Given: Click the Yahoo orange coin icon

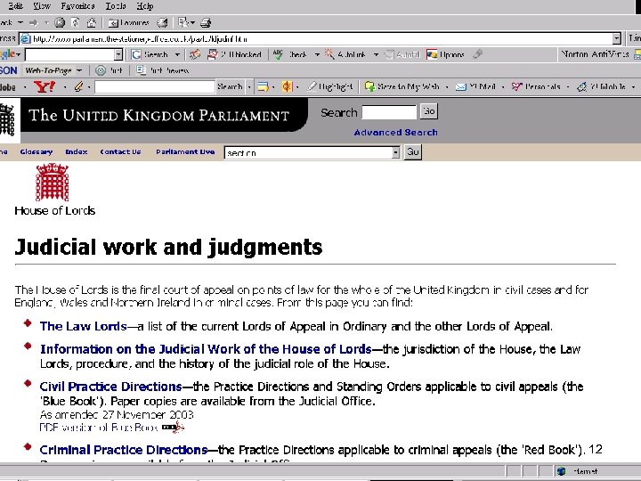Looking at the screenshot, I should tap(288, 86).
